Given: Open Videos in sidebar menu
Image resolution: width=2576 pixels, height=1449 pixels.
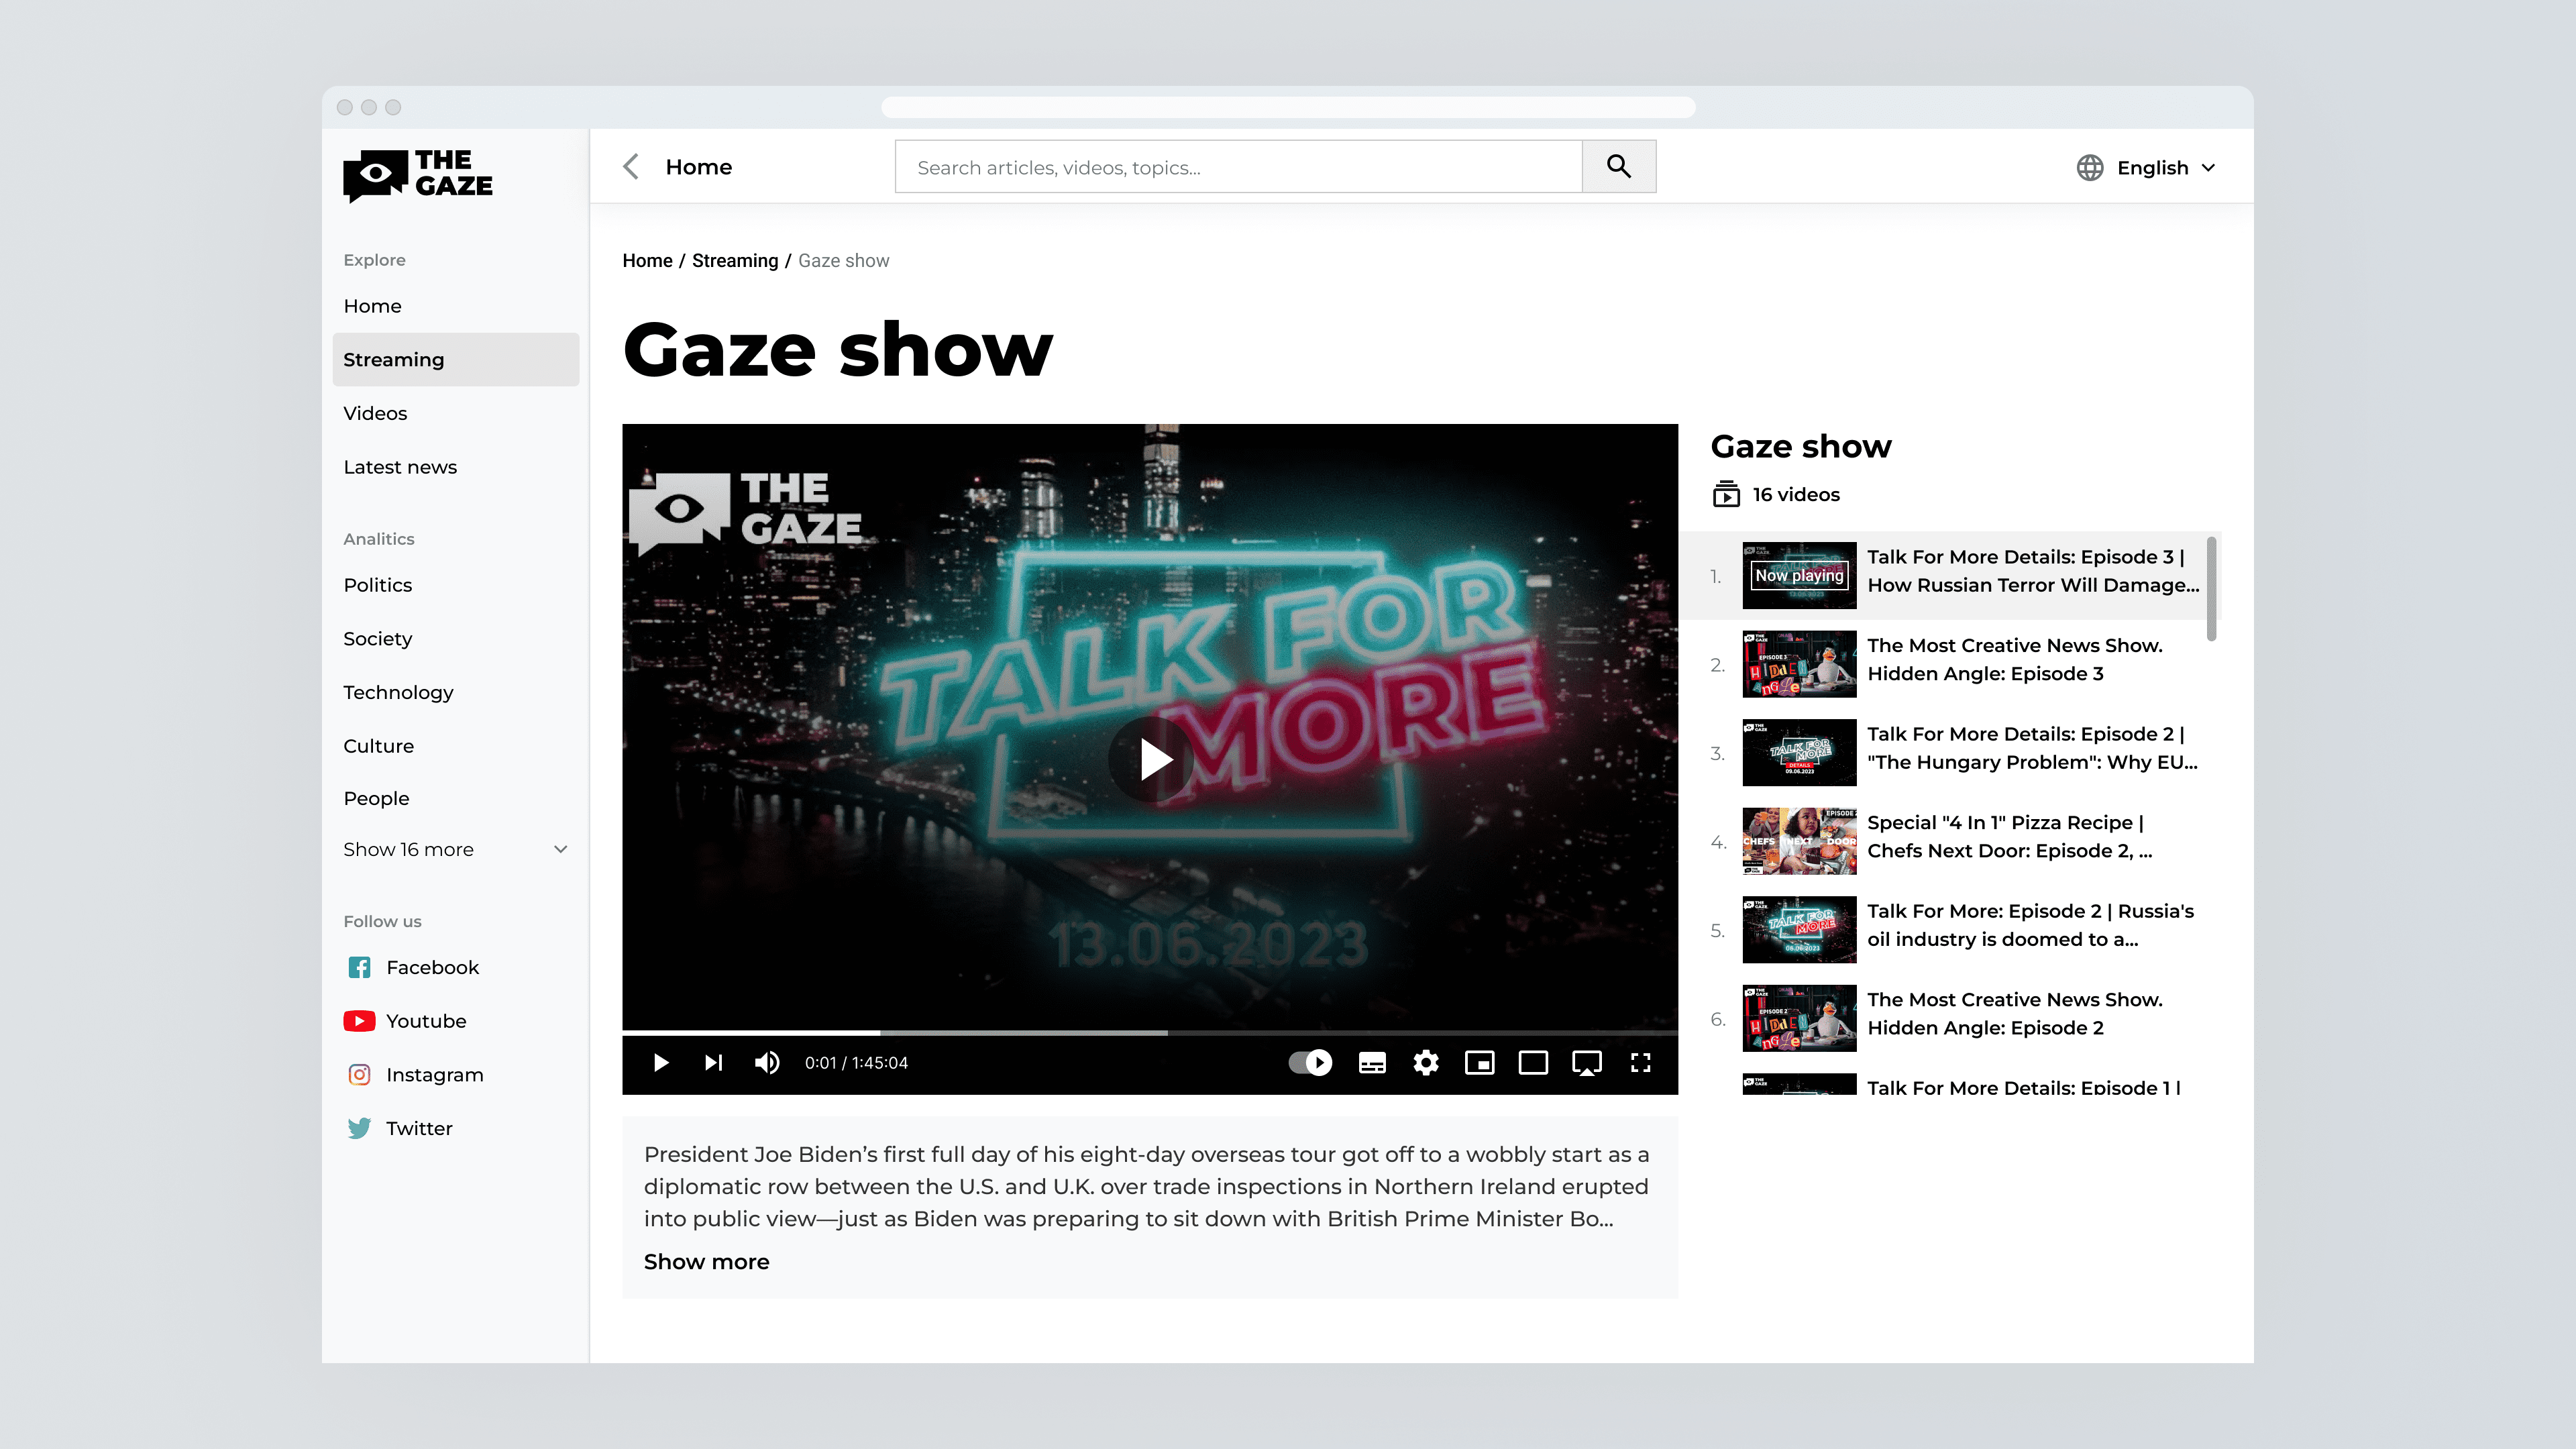Looking at the screenshot, I should 375,413.
